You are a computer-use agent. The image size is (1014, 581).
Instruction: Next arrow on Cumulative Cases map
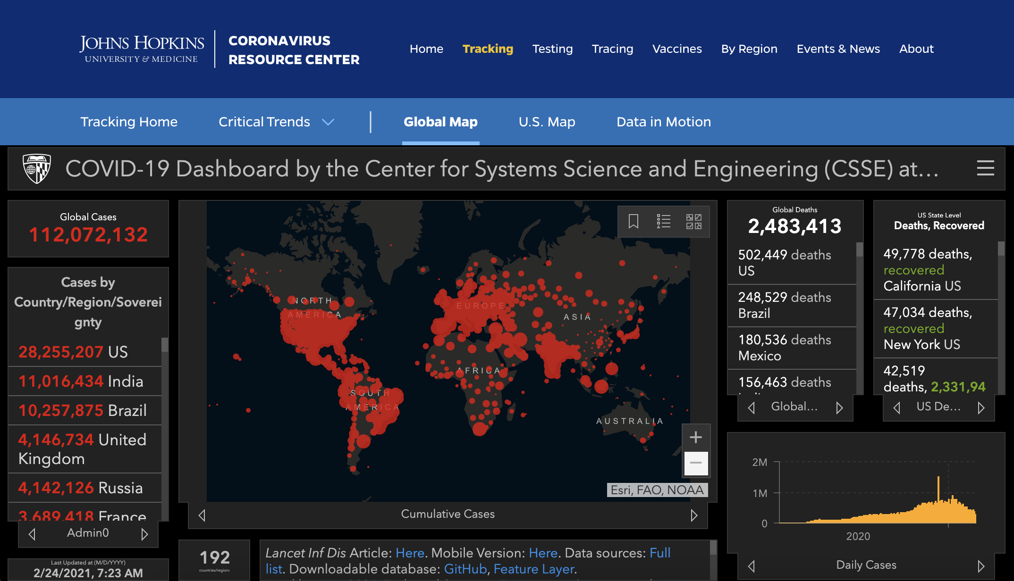[693, 515]
